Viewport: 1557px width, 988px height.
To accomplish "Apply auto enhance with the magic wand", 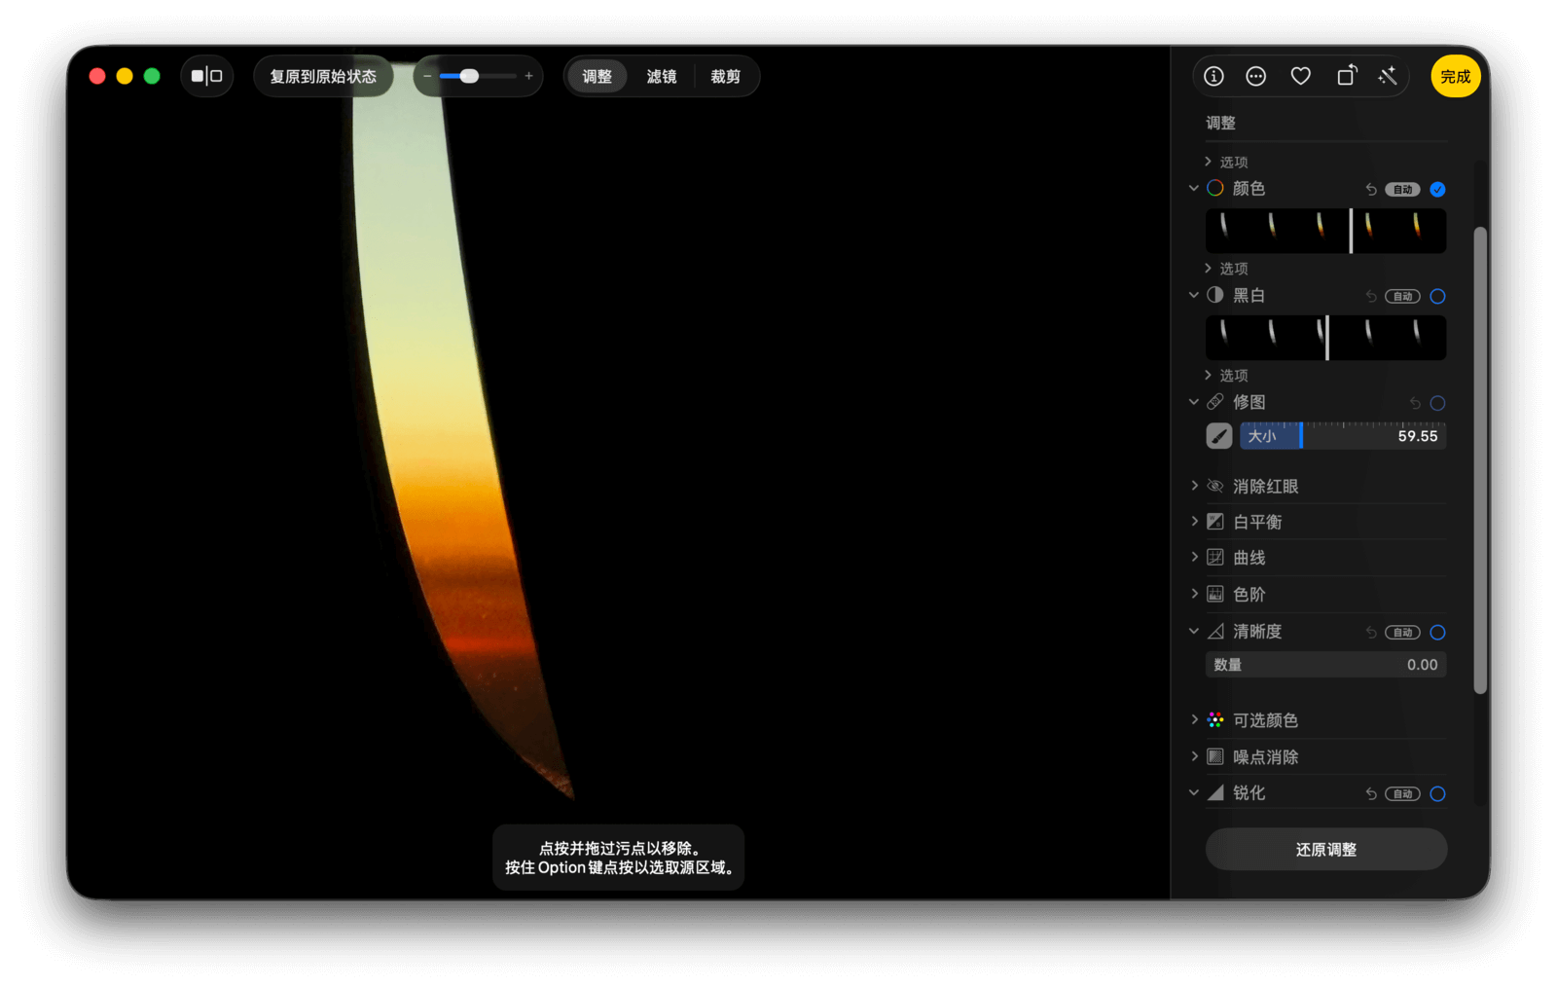I will point(1389,76).
